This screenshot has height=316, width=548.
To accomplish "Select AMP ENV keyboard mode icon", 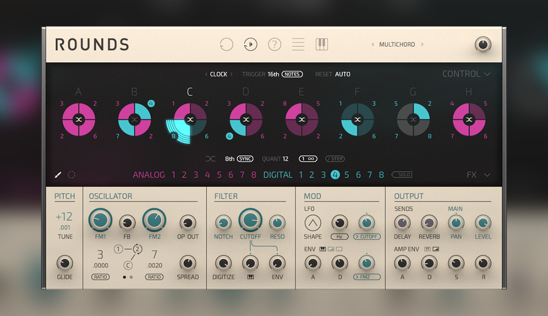I will [x=427, y=249].
